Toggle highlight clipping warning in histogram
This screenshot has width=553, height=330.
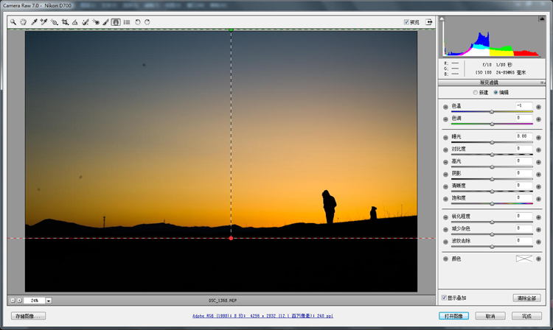542,18
